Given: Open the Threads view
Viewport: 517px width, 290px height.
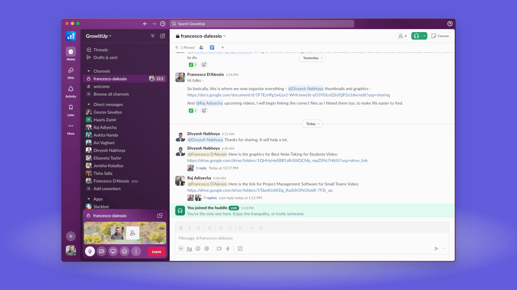Looking at the screenshot, I should coord(100,50).
